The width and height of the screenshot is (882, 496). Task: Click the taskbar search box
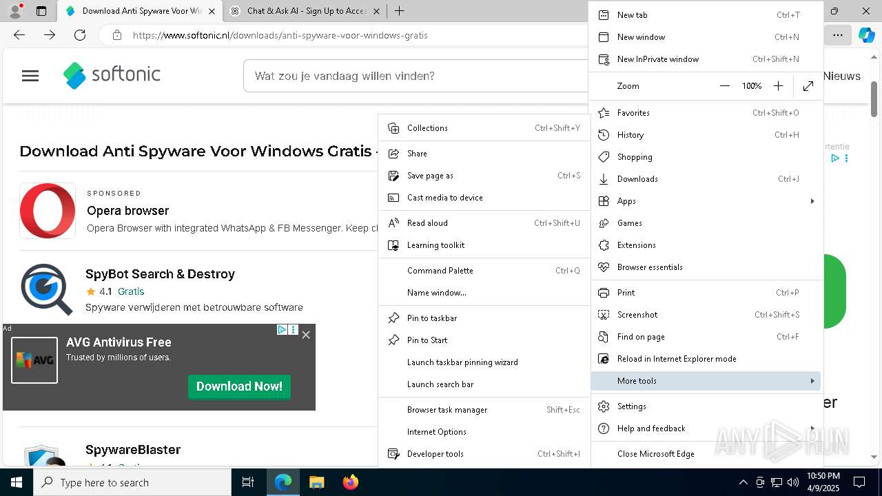tap(132, 482)
